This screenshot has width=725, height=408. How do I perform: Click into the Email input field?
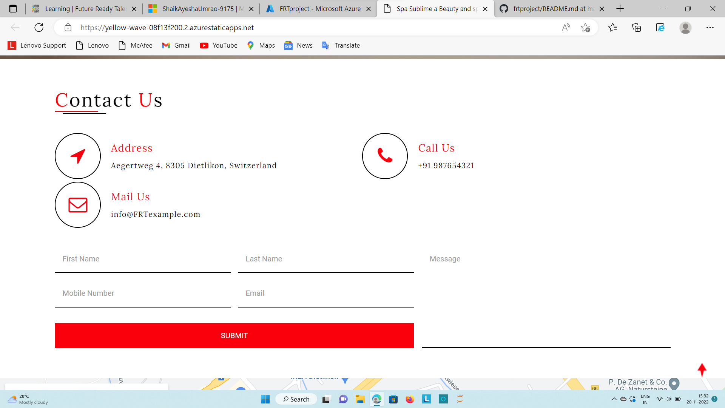[325, 294]
